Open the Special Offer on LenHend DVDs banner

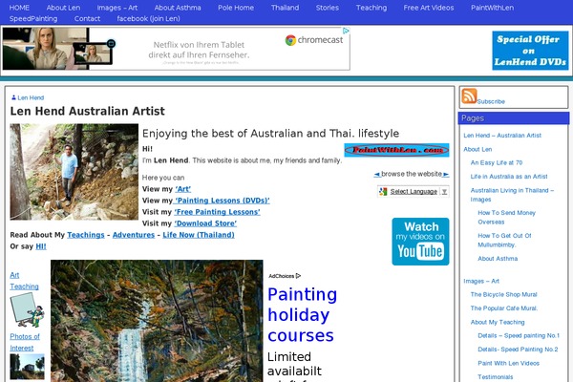(529, 51)
